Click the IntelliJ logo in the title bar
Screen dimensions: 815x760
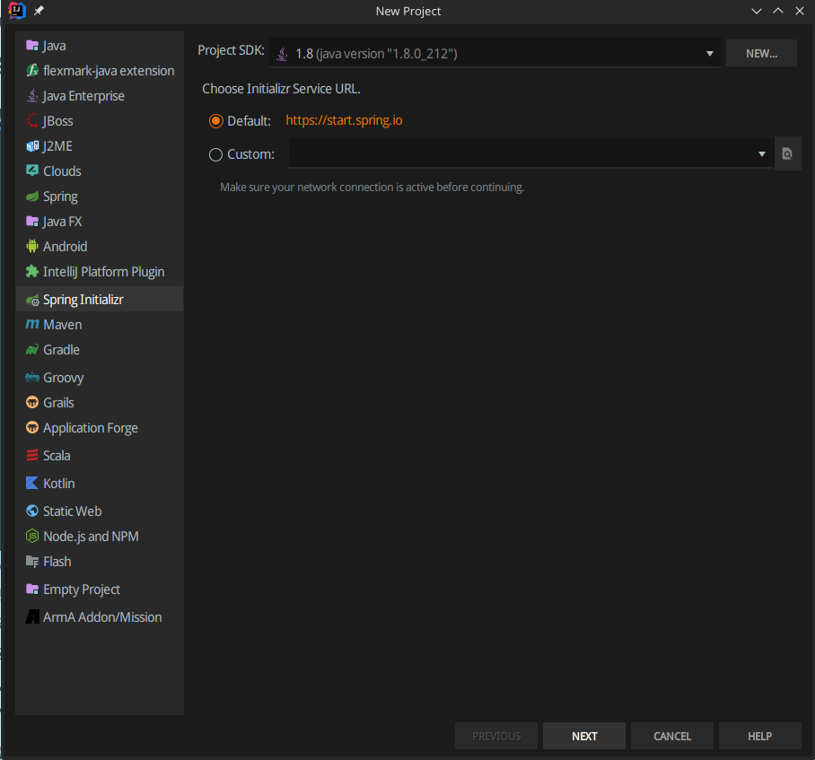click(17, 11)
